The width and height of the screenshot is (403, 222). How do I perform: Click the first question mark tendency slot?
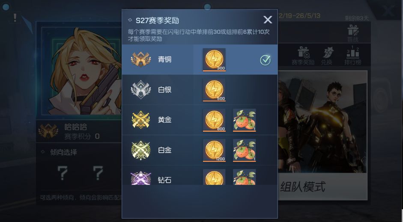(62, 173)
